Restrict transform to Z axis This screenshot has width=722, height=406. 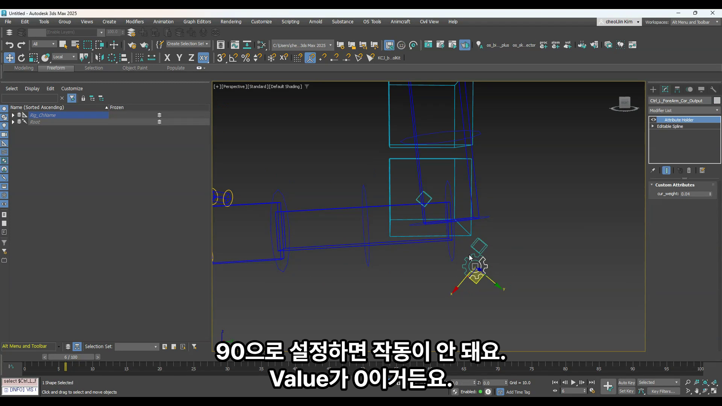[x=191, y=58]
